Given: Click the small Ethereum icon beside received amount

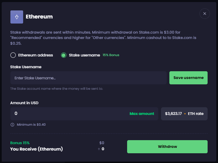Looking at the screenshot, I should (98, 149).
